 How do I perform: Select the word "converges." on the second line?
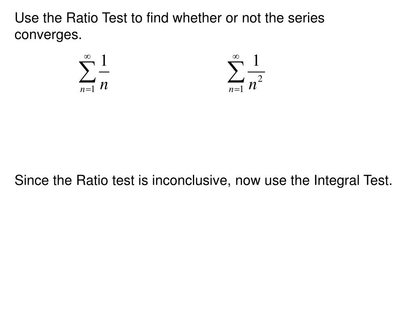coord(48,35)
